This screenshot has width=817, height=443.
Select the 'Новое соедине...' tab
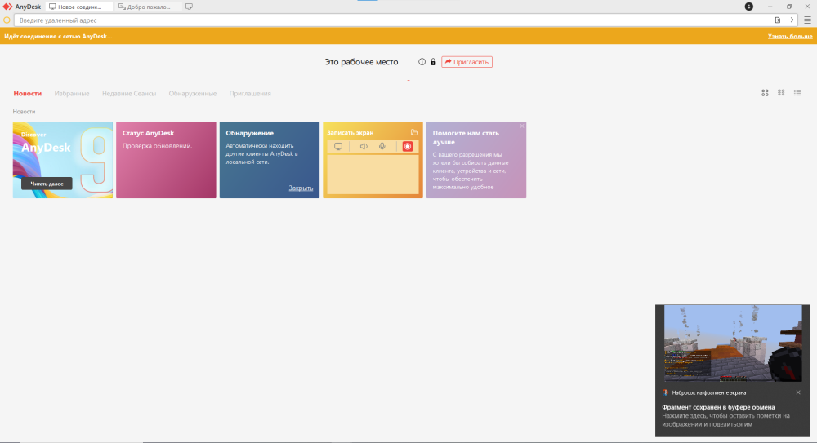(79, 7)
